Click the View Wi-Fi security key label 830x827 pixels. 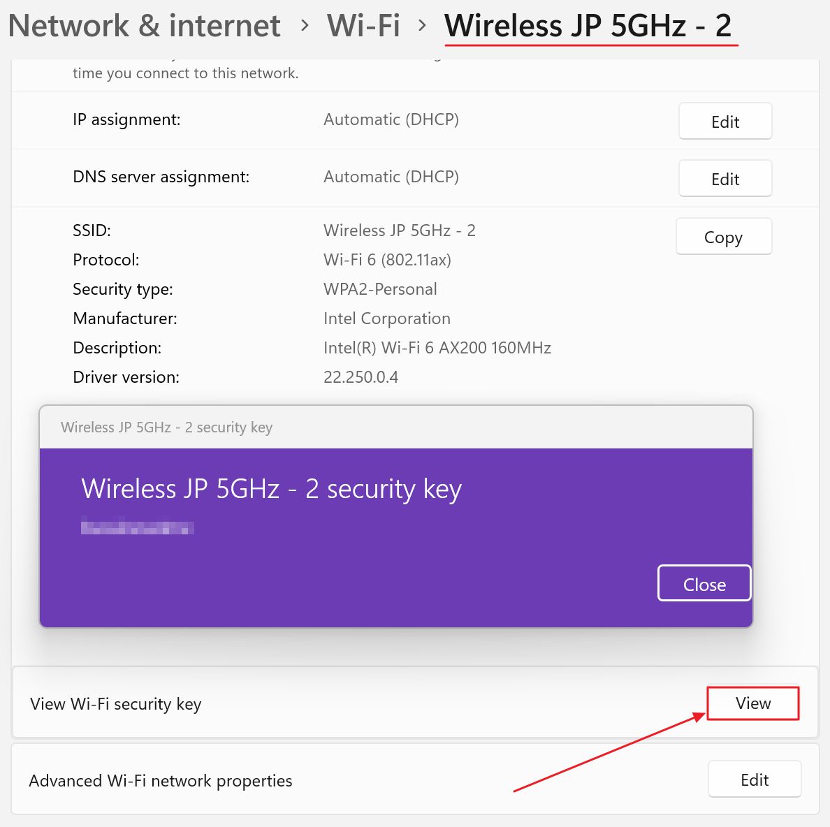click(x=115, y=704)
